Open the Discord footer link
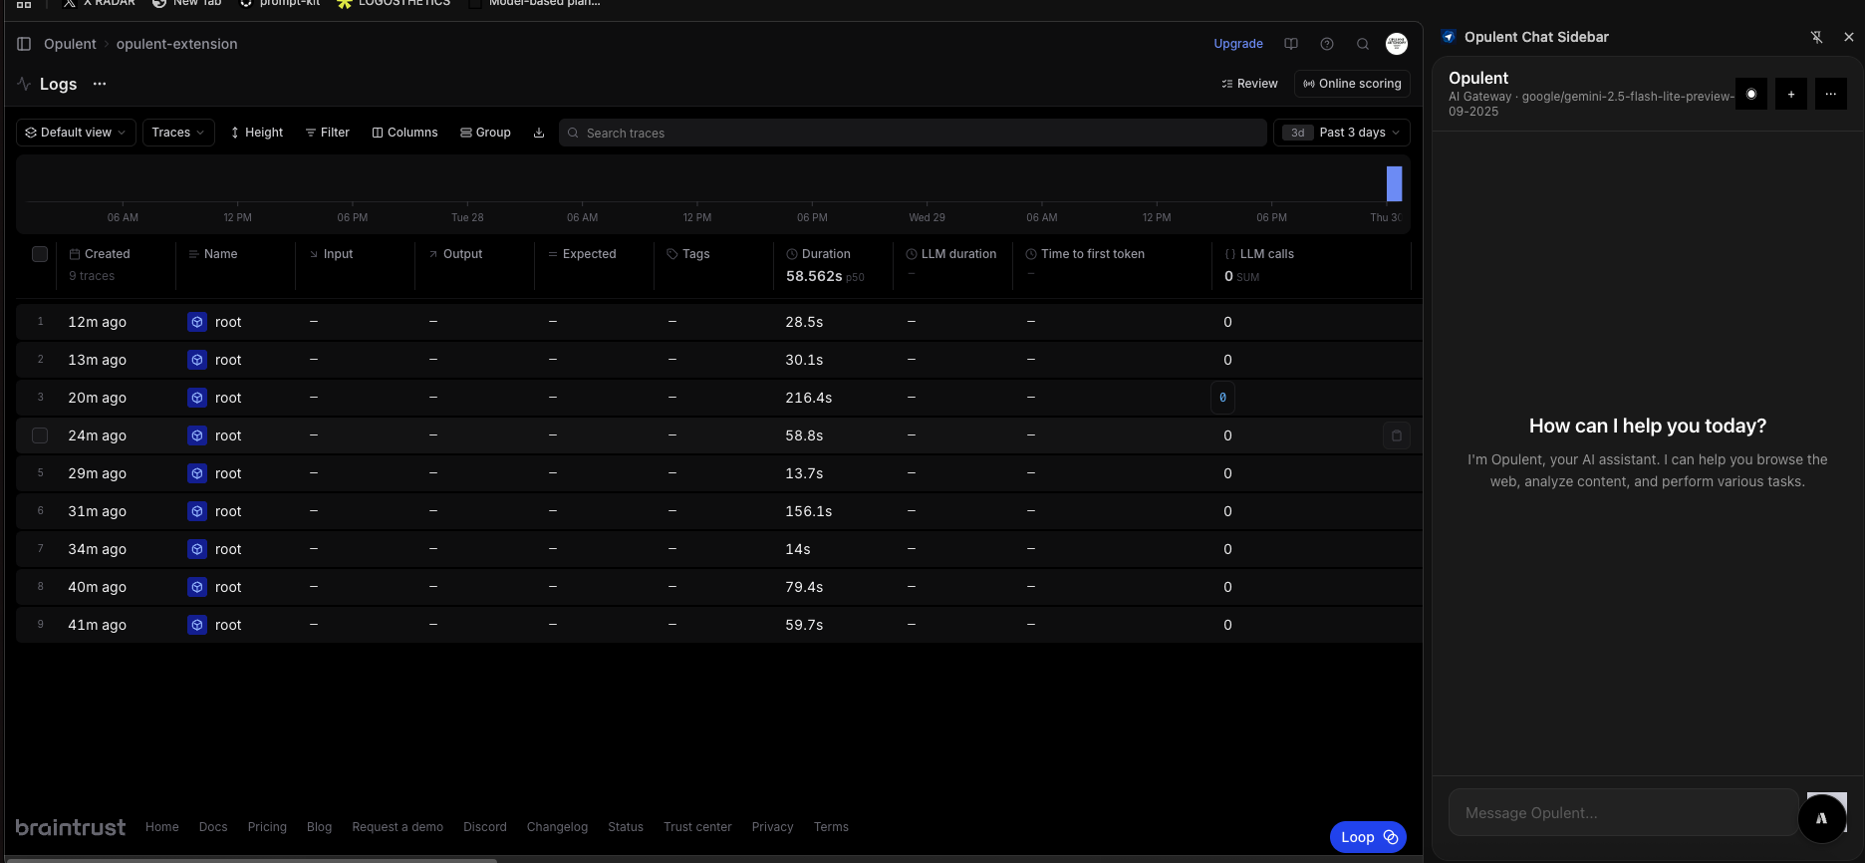 (485, 827)
